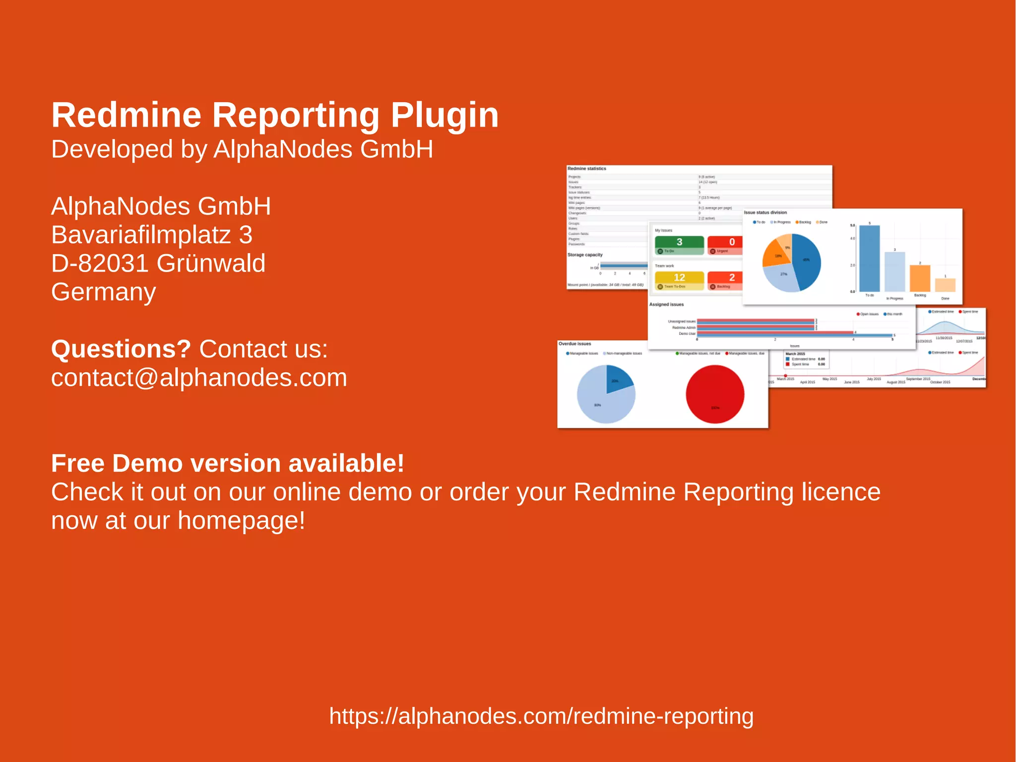This screenshot has width=1016, height=762.
Task: Click the 'Germany' address line
Action: coord(104,292)
